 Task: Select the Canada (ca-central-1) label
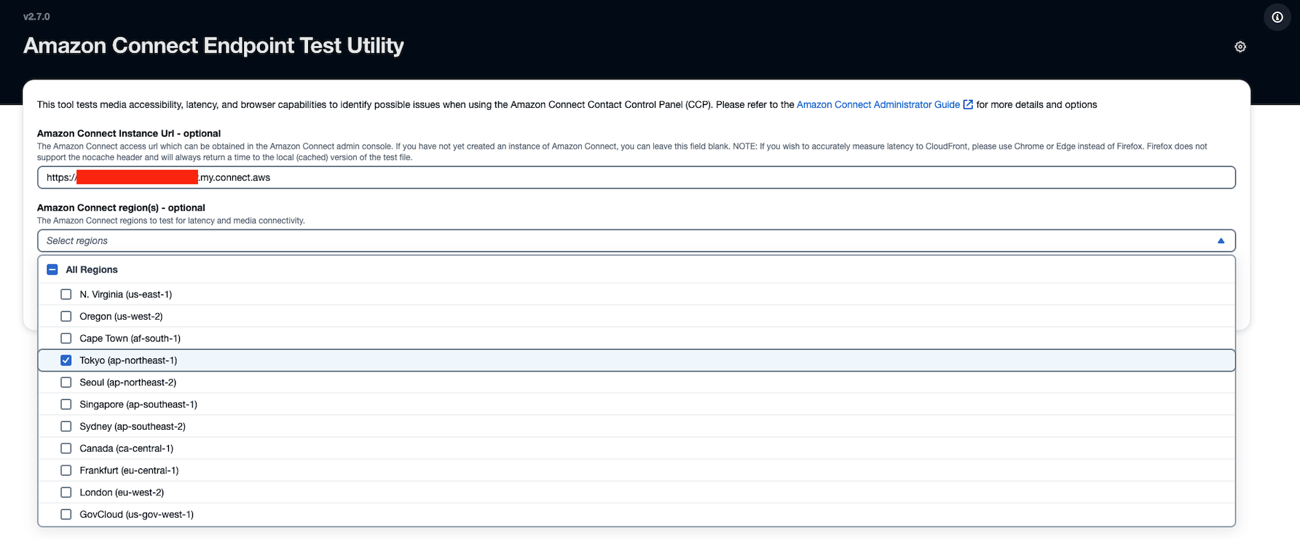click(127, 449)
